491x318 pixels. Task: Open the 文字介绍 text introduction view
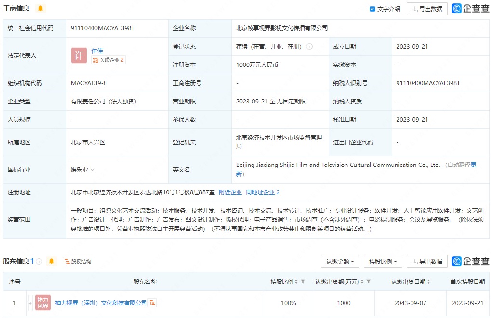click(x=385, y=9)
